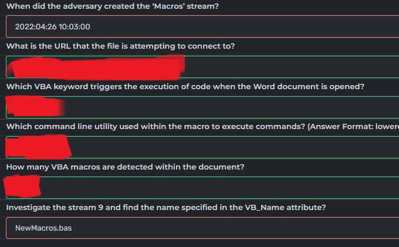The image size is (399, 247).
Task: Focus the VBA macros count answer field
Action: pos(202,188)
